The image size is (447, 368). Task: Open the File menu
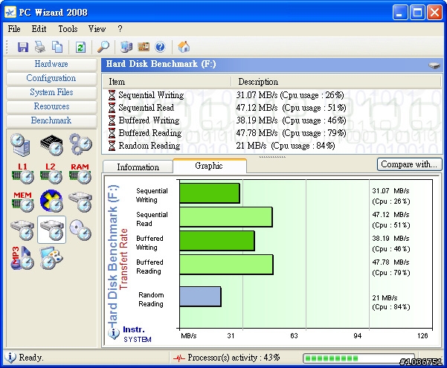(x=14, y=29)
